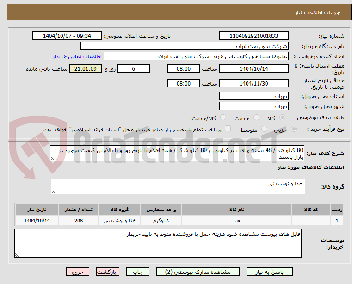Click the جزئیات اطلاعات نیاز header title
352x284 pixels.
pyautogui.click(x=317, y=12)
